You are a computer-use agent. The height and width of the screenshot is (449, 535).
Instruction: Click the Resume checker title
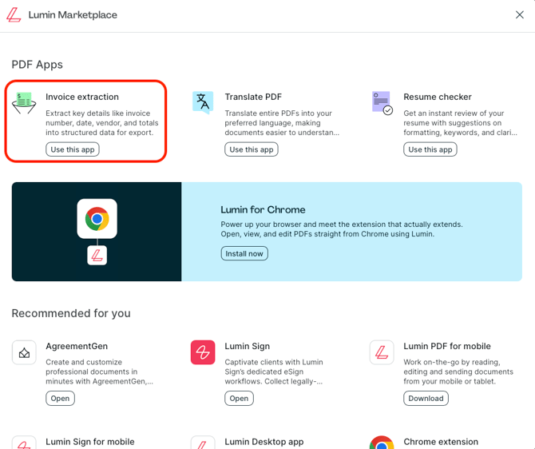click(438, 97)
